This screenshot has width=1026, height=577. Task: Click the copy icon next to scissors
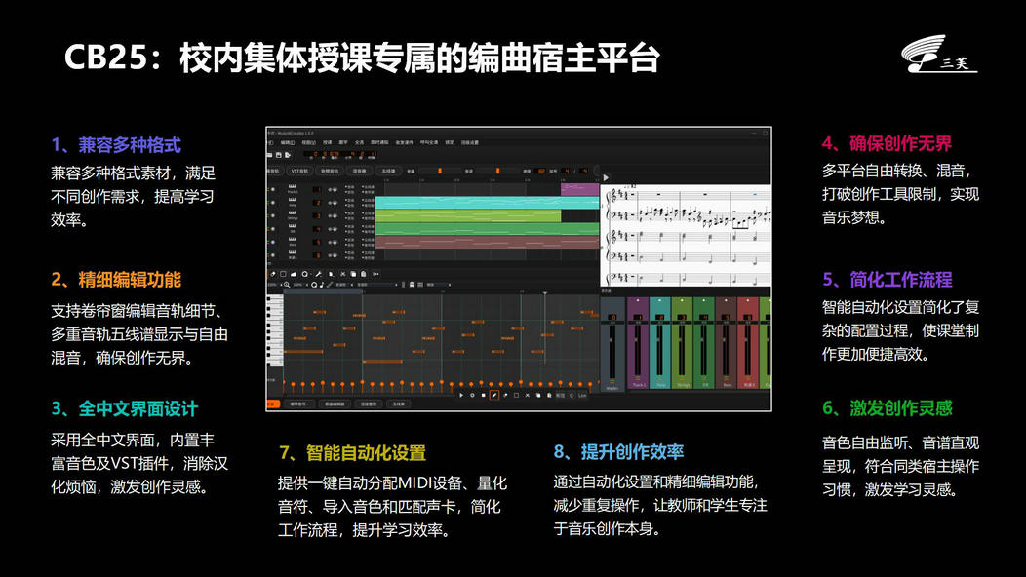click(x=353, y=274)
